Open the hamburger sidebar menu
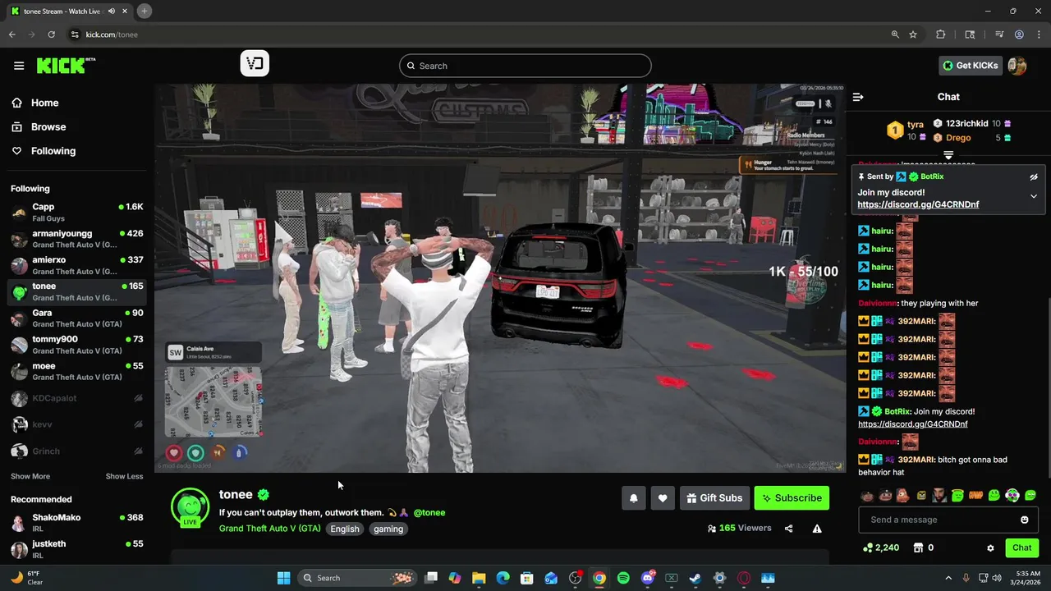Screen dimensions: 1051x591 coord(19,66)
